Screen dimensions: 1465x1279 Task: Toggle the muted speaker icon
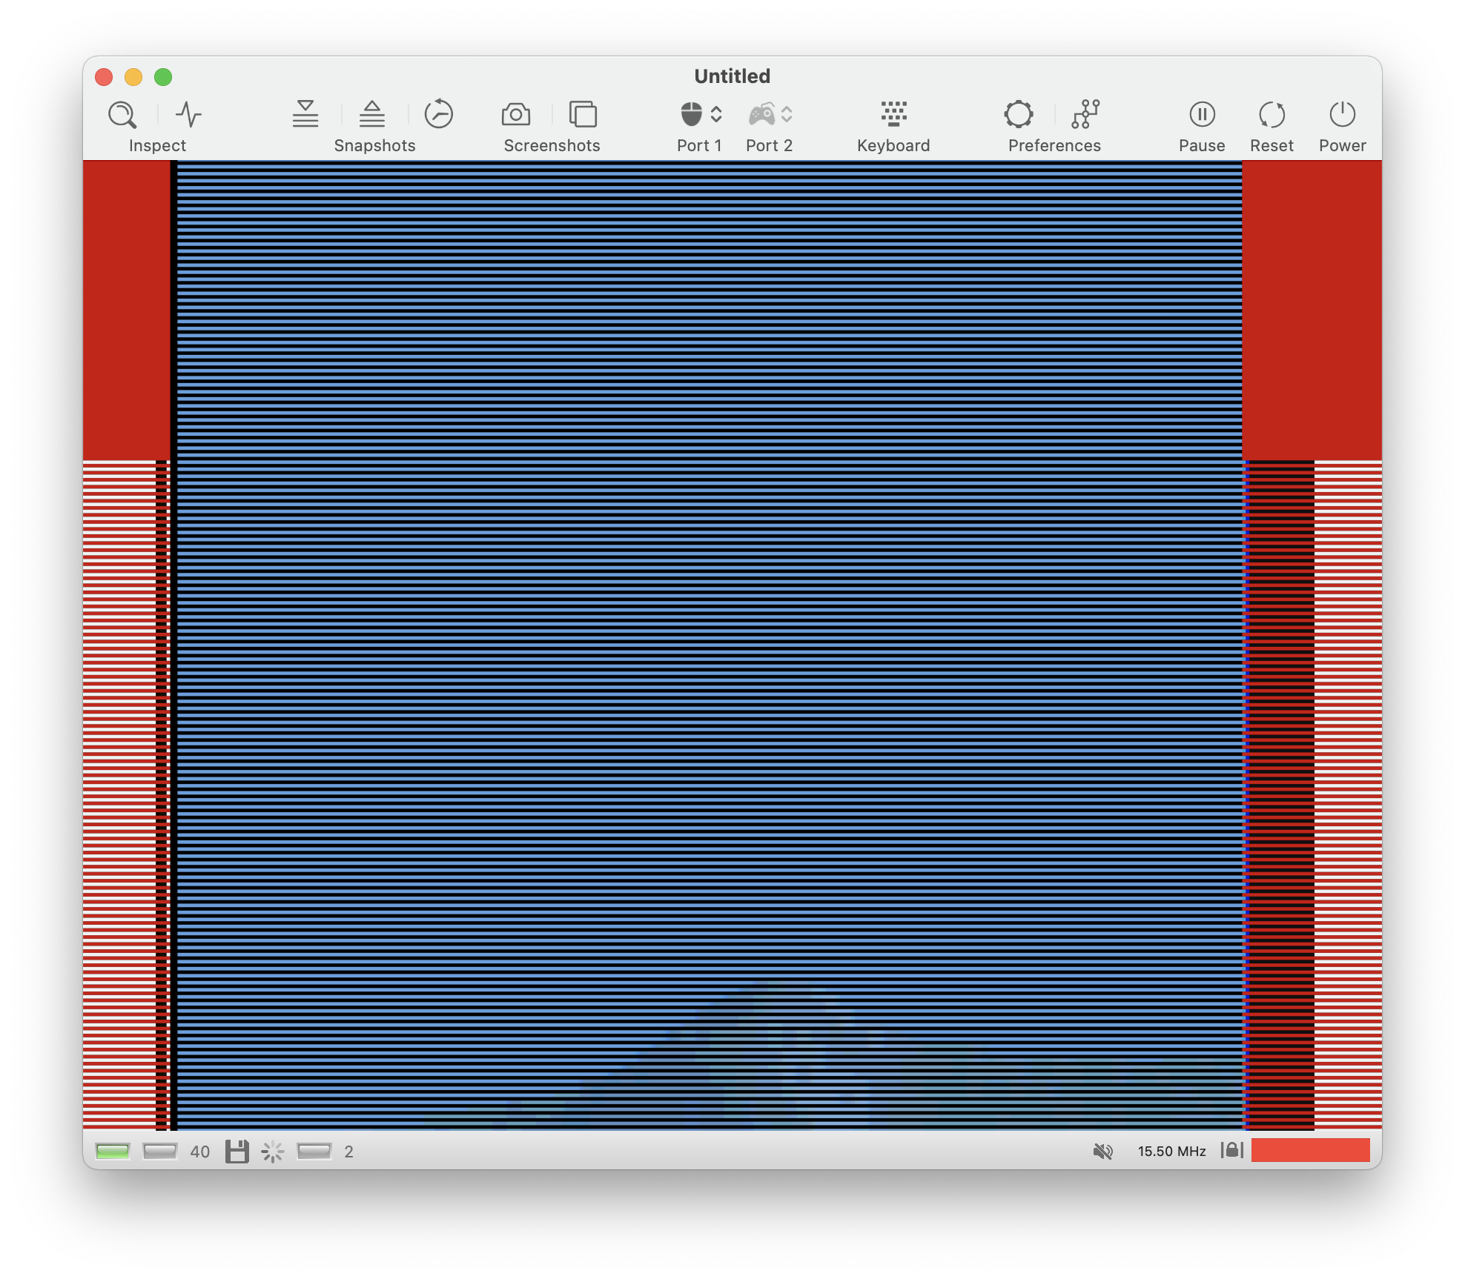click(1102, 1151)
